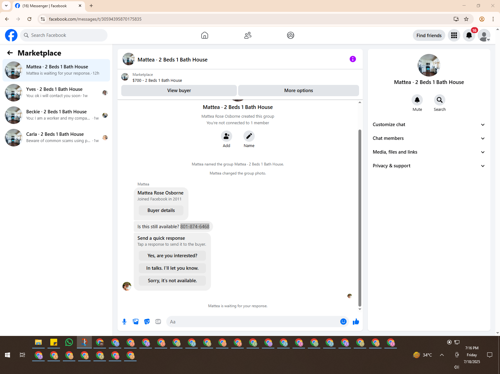
Task: Send 'Yes, are you interested?' quick response
Action: pos(172,256)
